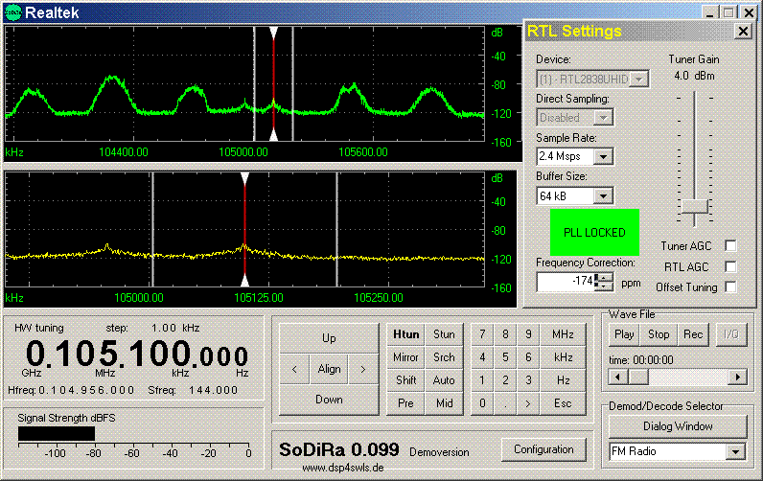Toggle the Offset Tuning checkbox

tap(730, 286)
